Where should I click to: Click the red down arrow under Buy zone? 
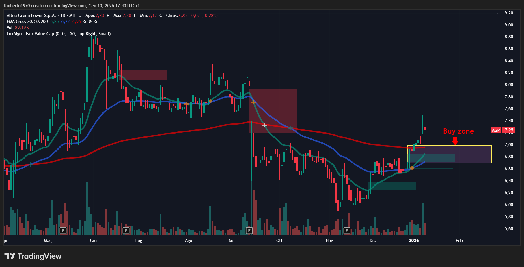[x=455, y=141]
